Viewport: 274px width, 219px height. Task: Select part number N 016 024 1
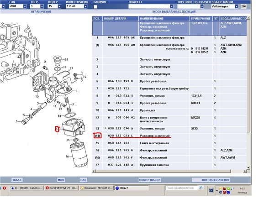coord(121,103)
